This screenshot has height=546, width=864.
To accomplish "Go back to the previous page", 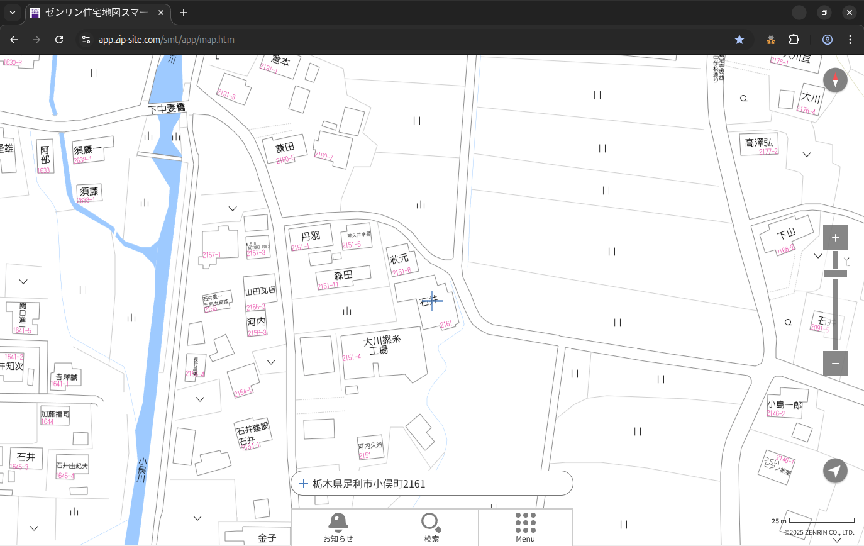I will 14,40.
